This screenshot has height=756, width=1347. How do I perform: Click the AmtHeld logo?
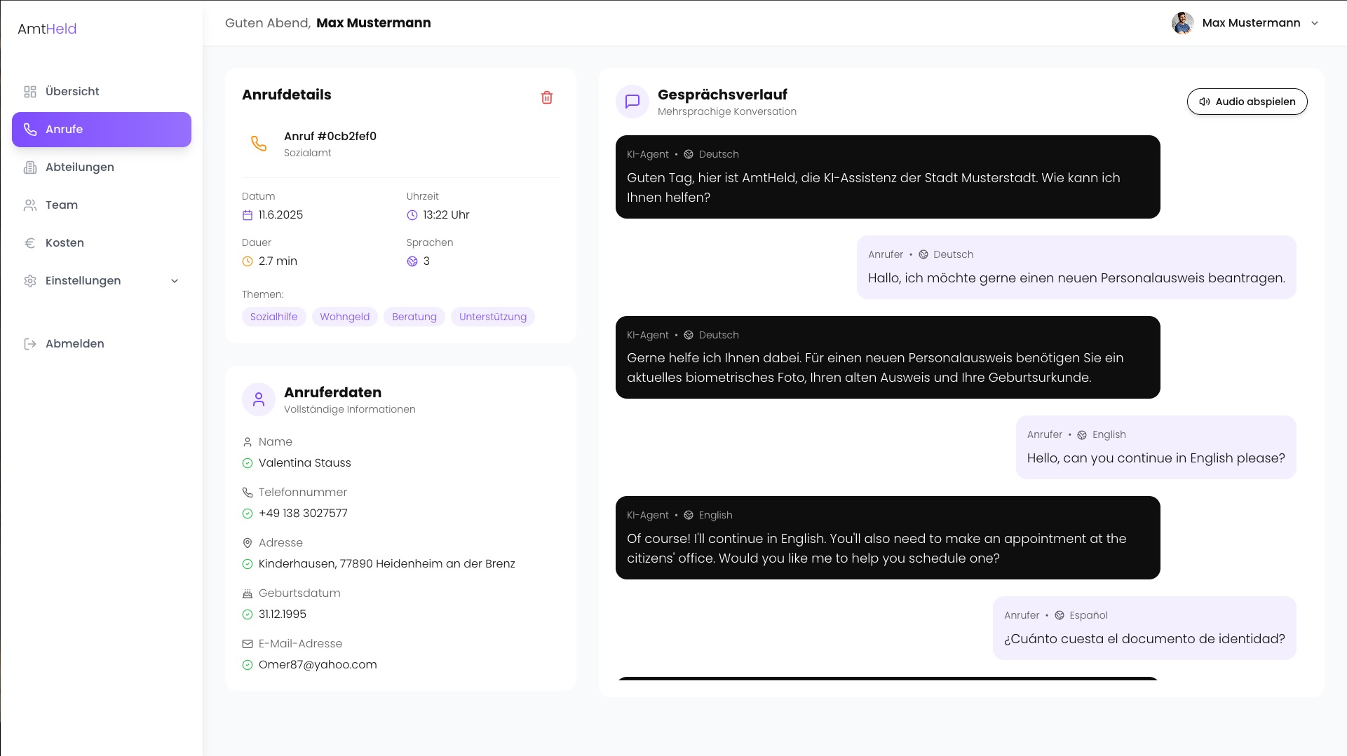47,29
